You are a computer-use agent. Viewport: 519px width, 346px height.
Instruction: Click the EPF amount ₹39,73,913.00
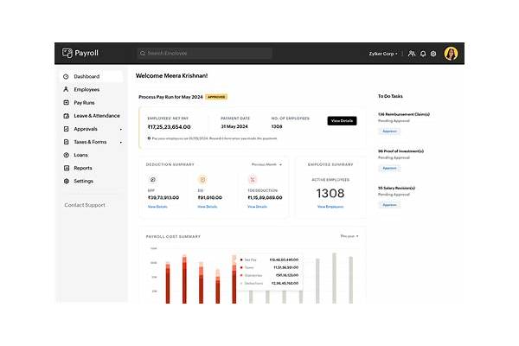[x=163, y=198]
